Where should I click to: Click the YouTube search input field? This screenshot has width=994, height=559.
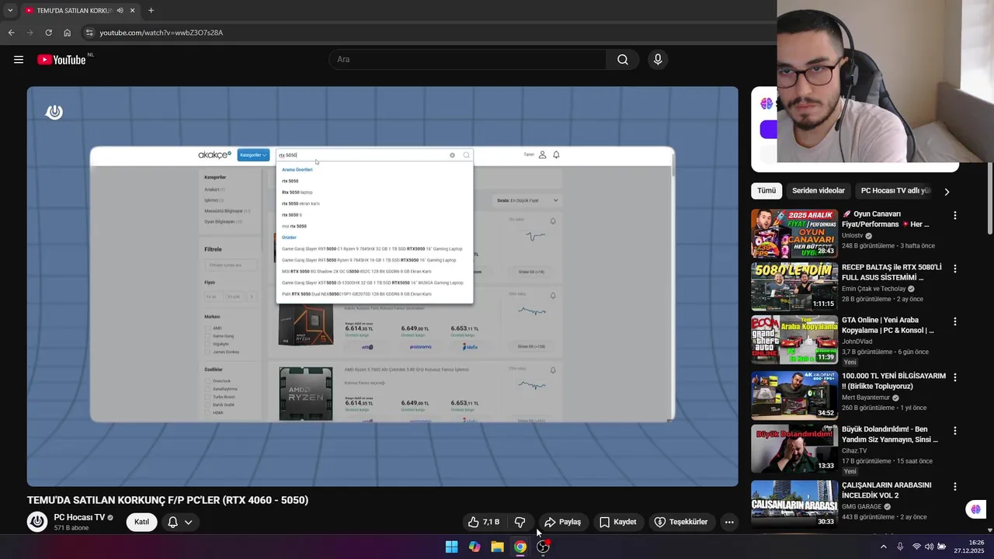467,60
